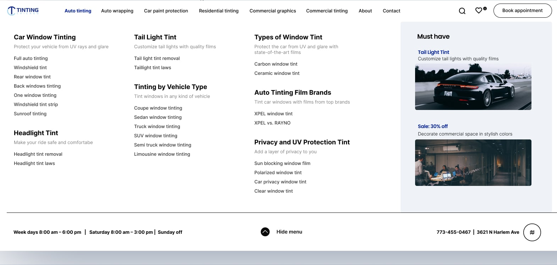This screenshot has height=265, width=557.
Task: Open the Windshield tint strip link
Action: 36,105
